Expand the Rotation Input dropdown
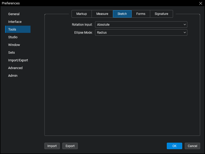Image resolution: width=205 pixels, height=154 pixels. (141, 25)
